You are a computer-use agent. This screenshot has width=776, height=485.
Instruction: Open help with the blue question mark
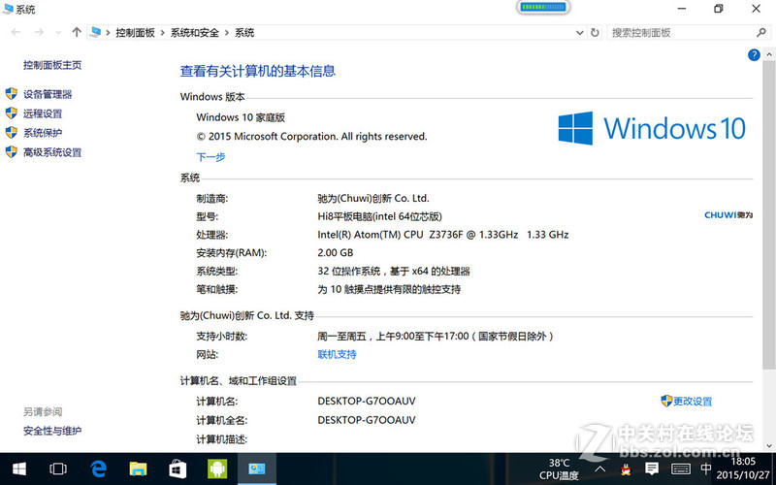(x=754, y=55)
